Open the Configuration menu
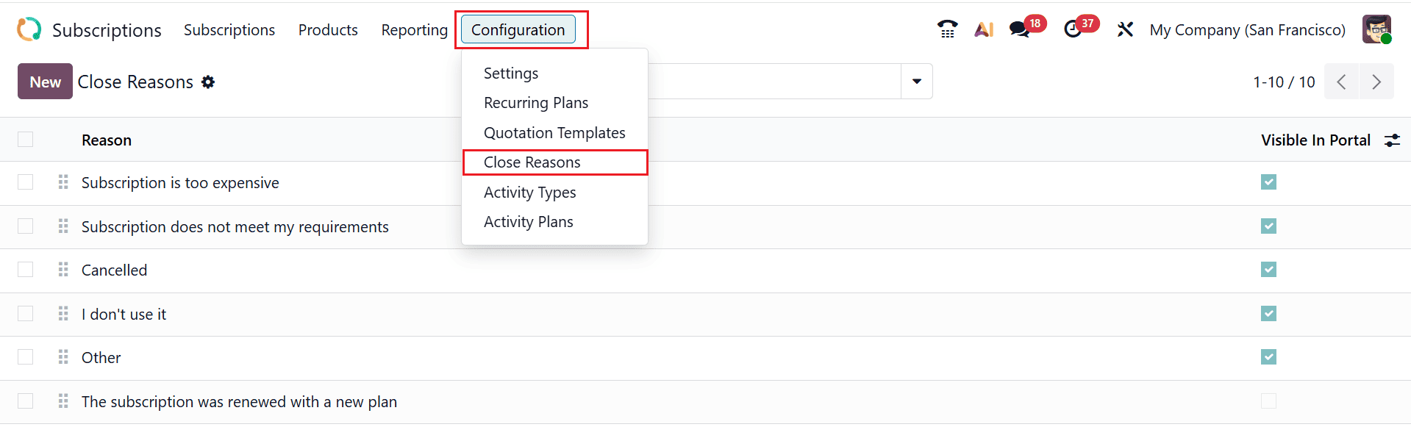Image resolution: width=1411 pixels, height=427 pixels. pyautogui.click(x=518, y=29)
